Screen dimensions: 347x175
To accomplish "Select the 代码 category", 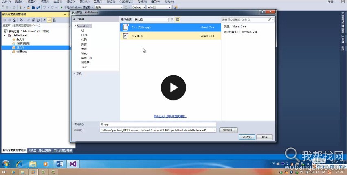I will pos(84,39).
